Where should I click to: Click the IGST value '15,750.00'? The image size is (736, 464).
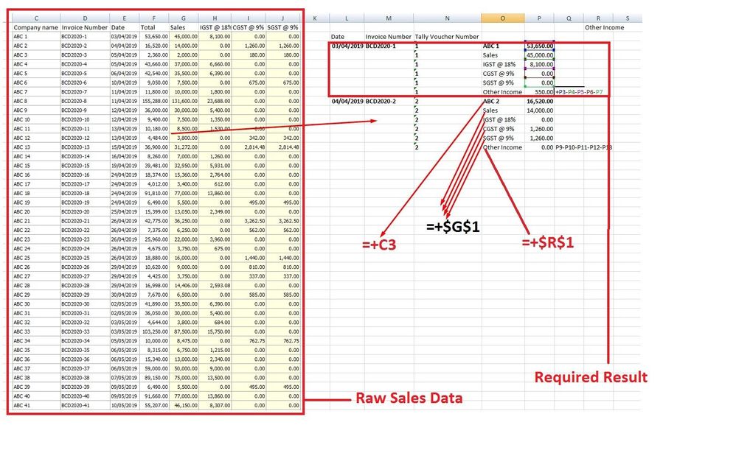215,331
